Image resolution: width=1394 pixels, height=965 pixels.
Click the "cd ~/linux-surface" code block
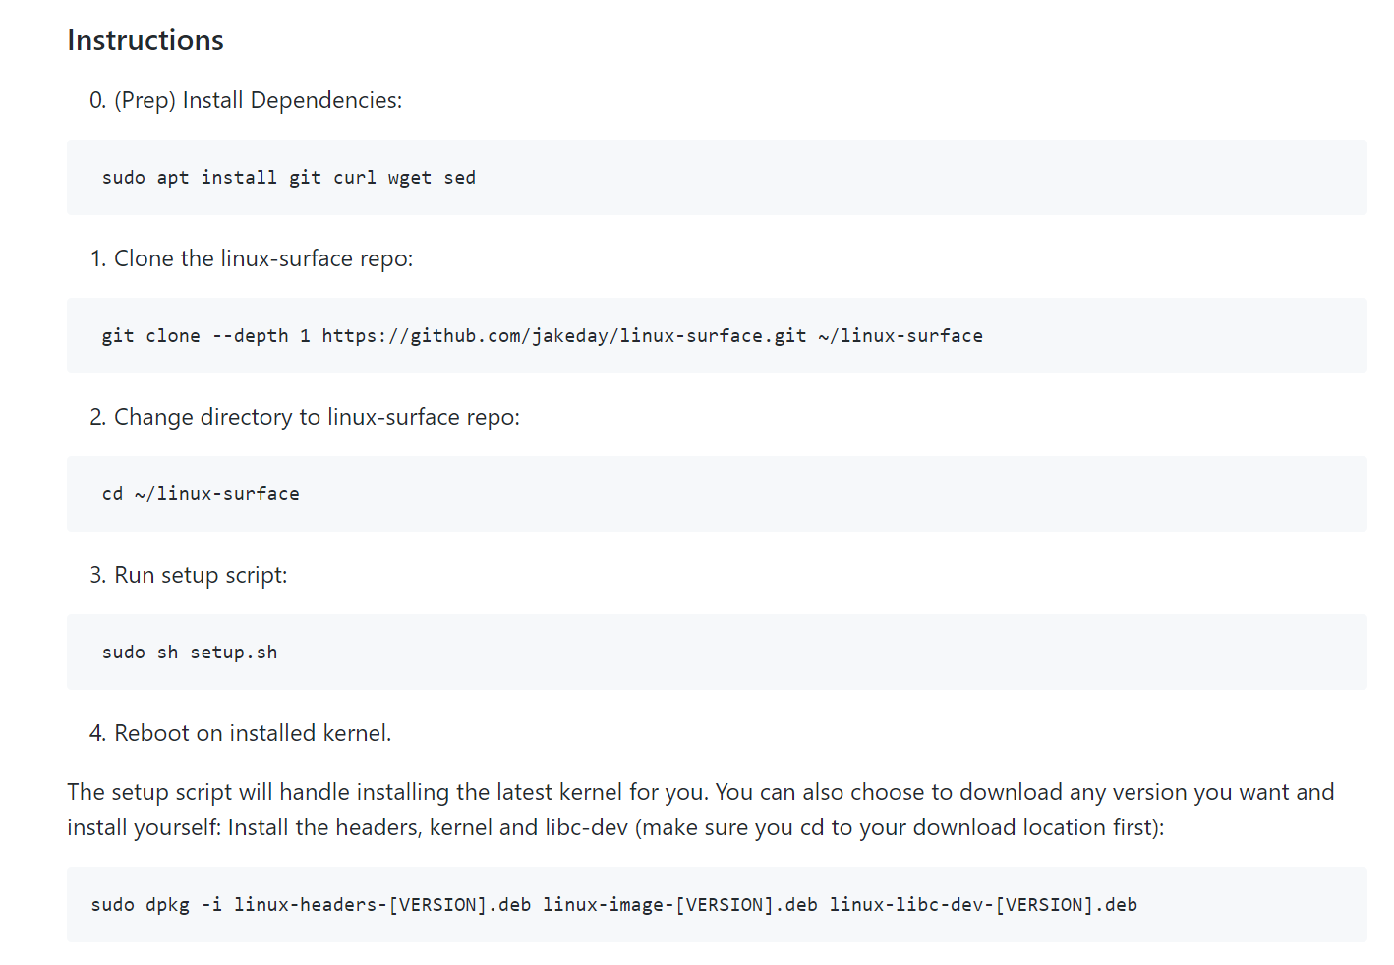(201, 494)
